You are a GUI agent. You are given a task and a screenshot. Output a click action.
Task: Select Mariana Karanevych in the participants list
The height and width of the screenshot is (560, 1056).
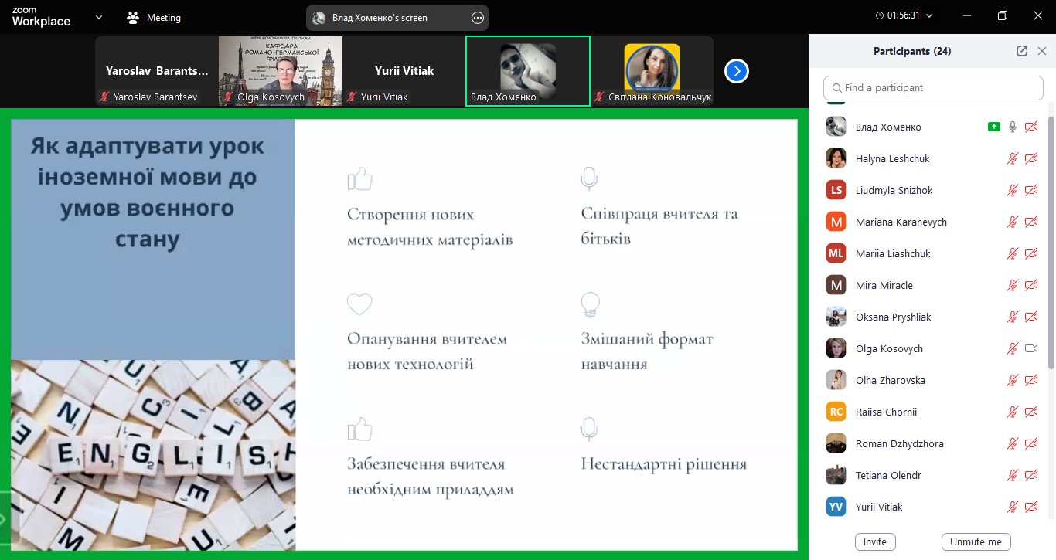click(901, 222)
